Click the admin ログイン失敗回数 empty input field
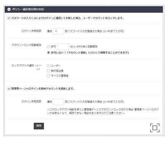Viewport: 168px width, 141px height. tap(58, 102)
